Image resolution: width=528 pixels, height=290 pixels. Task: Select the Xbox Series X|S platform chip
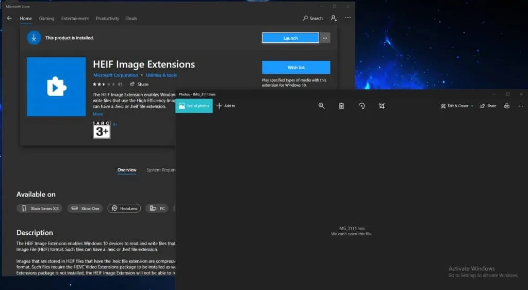click(39, 208)
